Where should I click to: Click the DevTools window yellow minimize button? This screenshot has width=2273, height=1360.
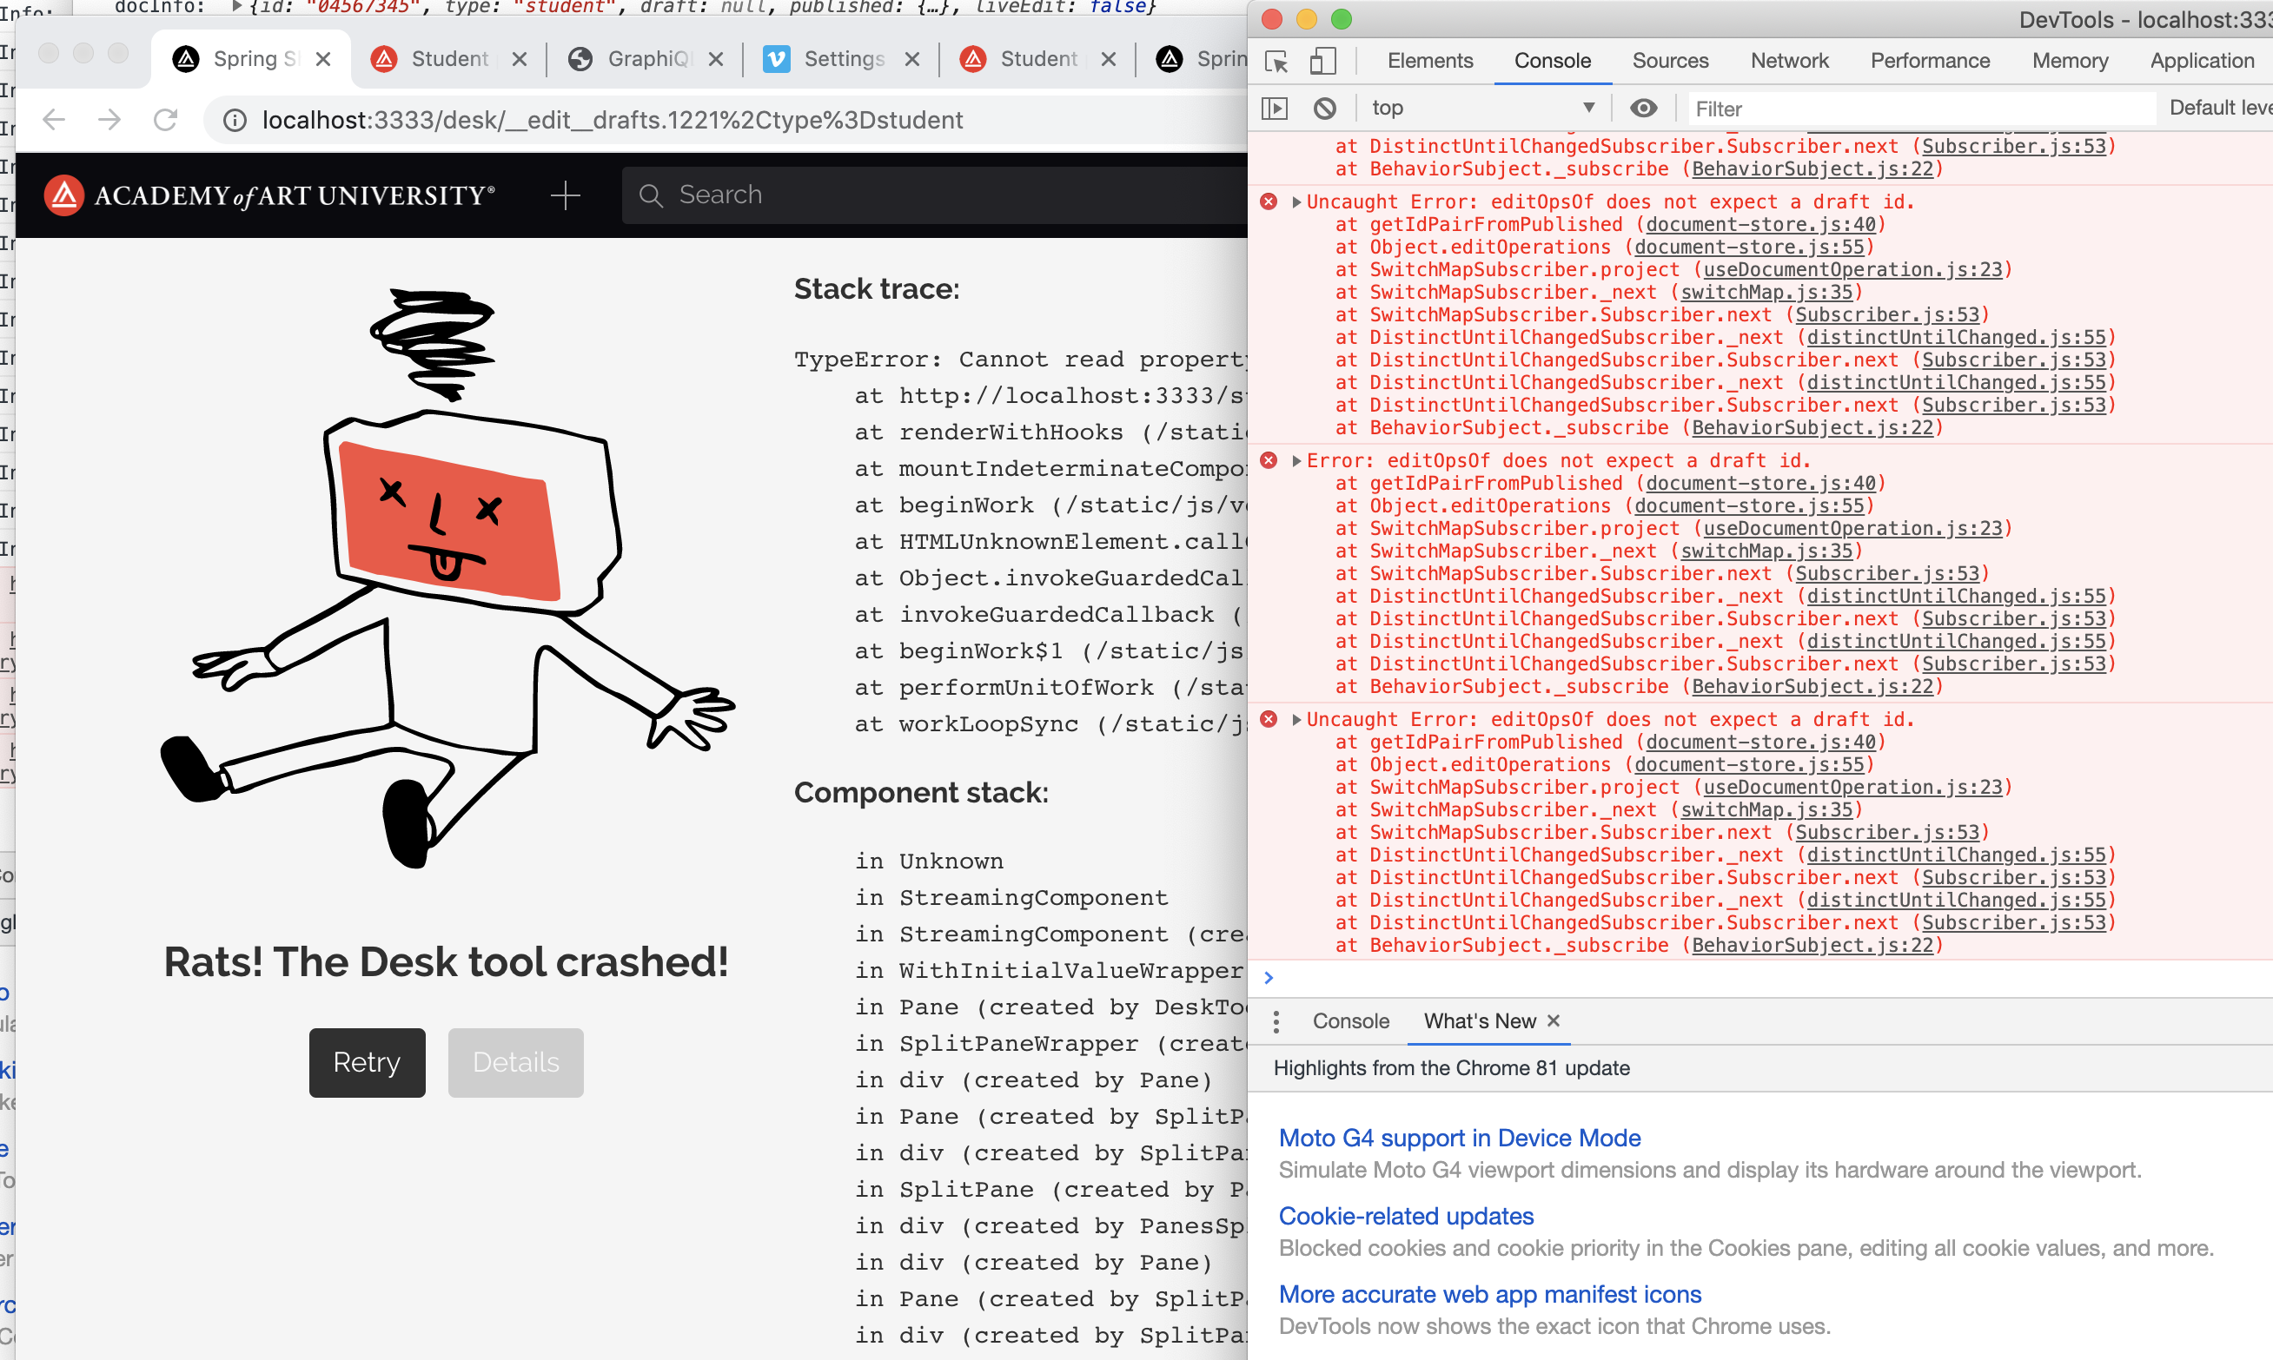pos(1307,19)
